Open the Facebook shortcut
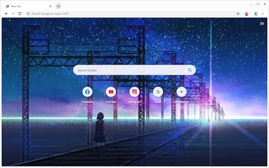The image size is (269, 168). coord(87,92)
